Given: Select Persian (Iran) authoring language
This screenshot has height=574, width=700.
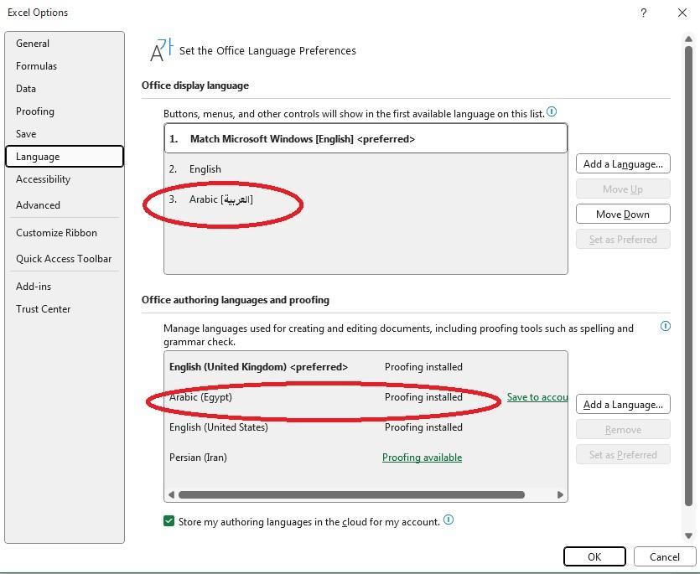Looking at the screenshot, I should (366, 457).
